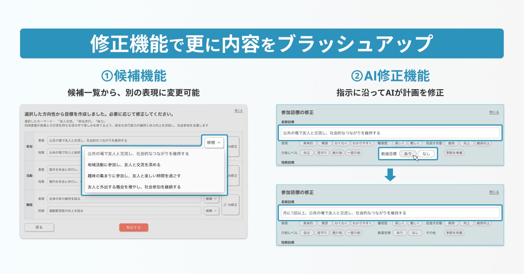This screenshot has height=274, width=524.
Task: Choose candidate 友人と外出する機会を増やし、社会参加を継続する
Action: (x=154, y=187)
